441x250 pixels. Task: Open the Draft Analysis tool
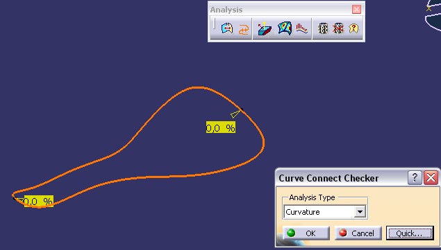tap(265, 28)
